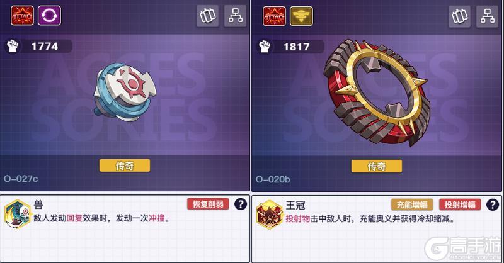This screenshot has height=263, width=504.
Task: Open the hierarchy tree icon on right panel
Action: click(x=487, y=16)
